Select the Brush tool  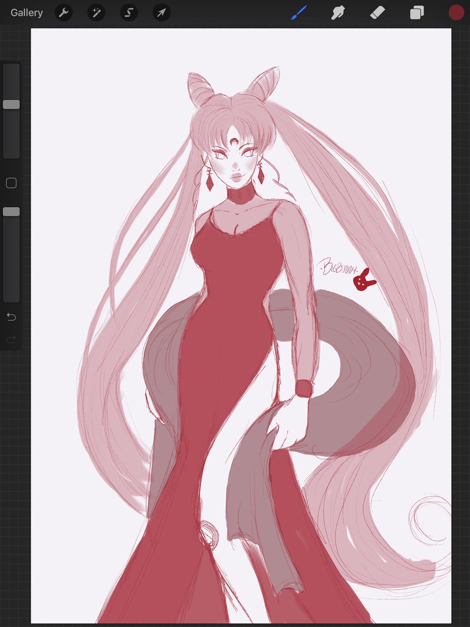coord(298,13)
